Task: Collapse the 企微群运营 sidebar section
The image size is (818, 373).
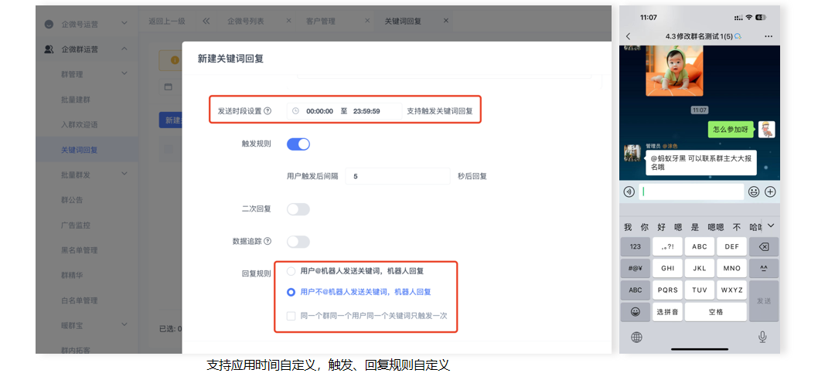Action: [x=124, y=49]
